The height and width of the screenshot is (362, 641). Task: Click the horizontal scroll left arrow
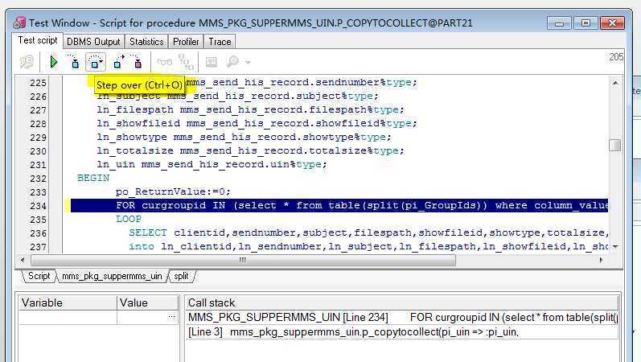click(23, 260)
